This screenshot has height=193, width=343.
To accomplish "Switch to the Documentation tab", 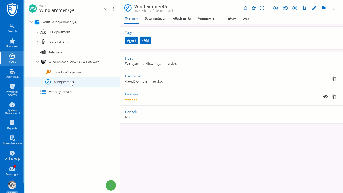I will 155,18.
